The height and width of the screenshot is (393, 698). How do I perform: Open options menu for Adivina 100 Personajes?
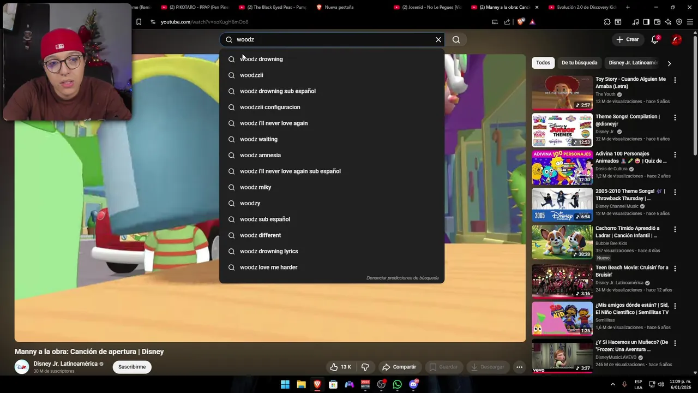click(675, 154)
